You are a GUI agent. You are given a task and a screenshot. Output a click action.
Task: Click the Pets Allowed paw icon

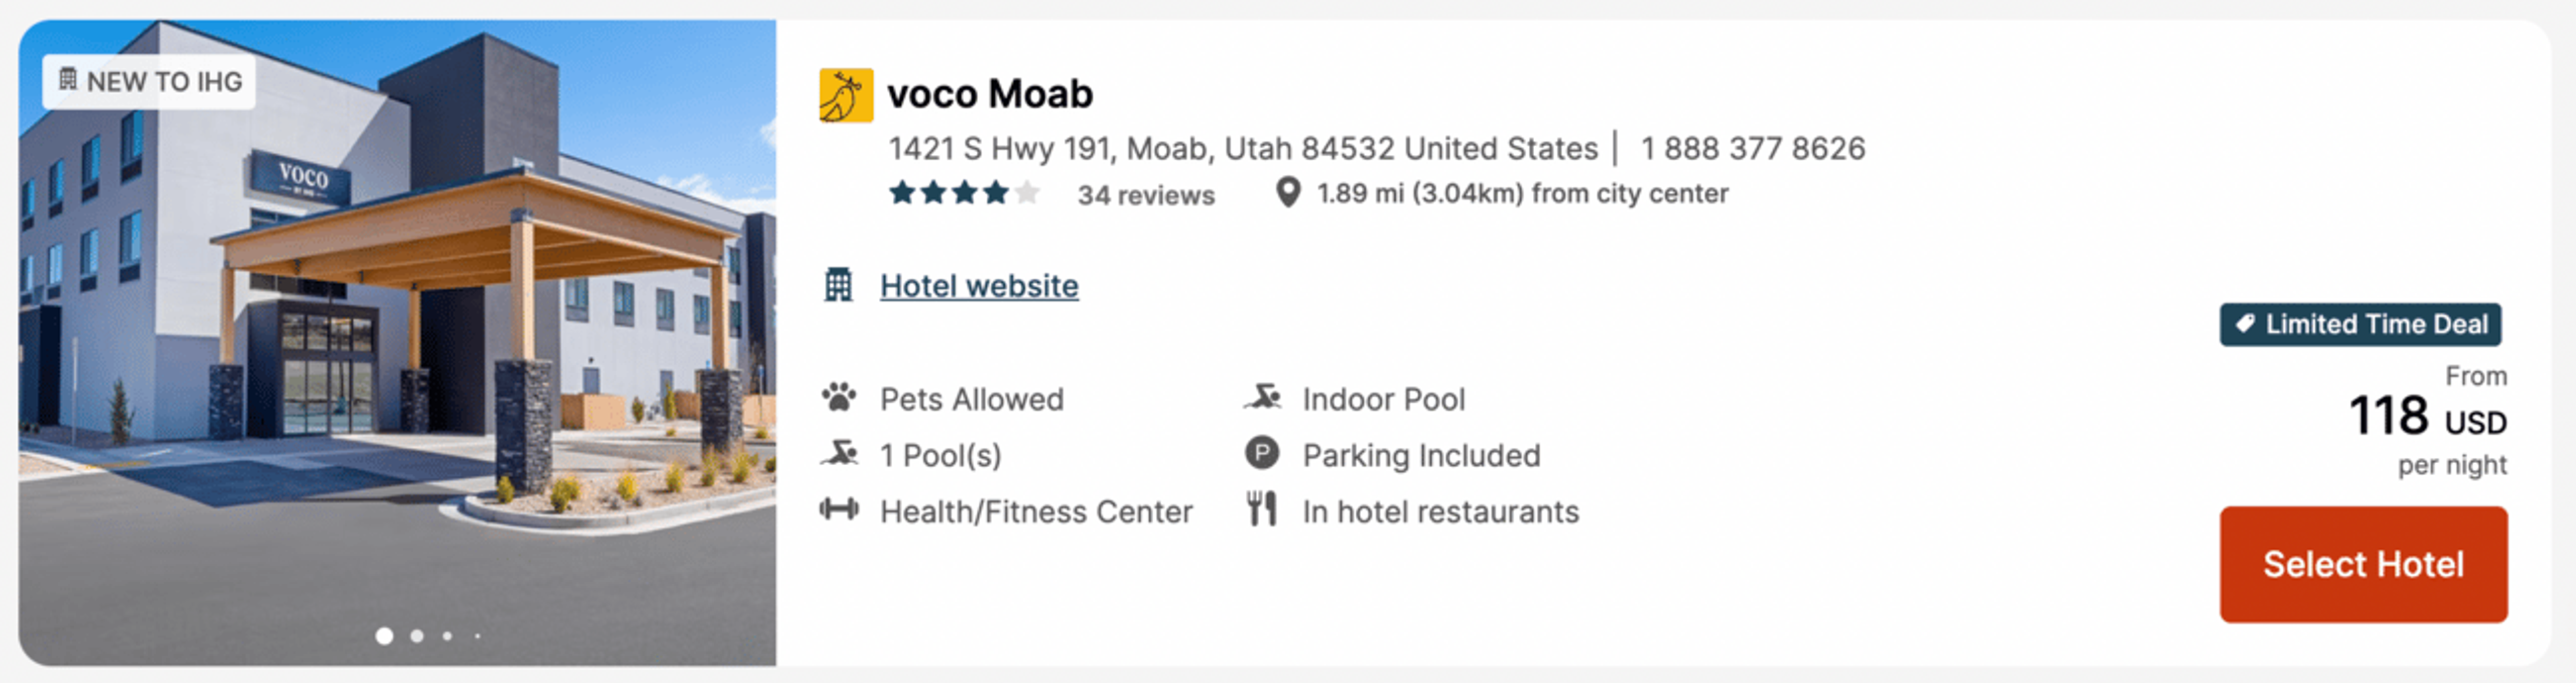839,397
